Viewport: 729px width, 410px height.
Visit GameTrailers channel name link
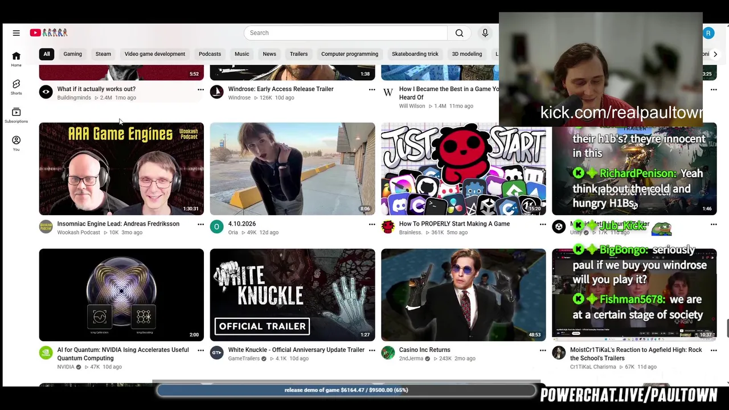244,359
